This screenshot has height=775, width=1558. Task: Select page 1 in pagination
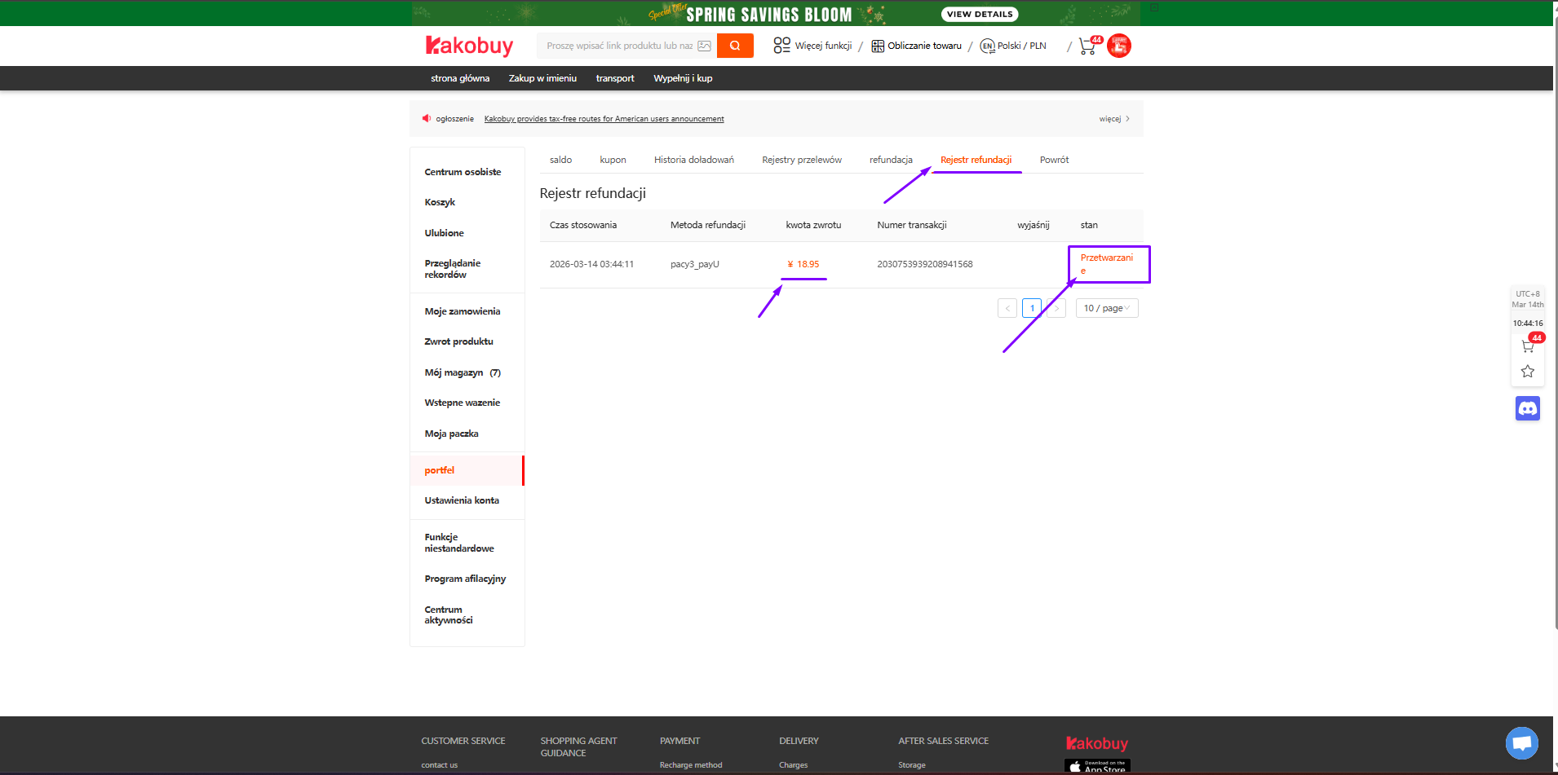point(1032,308)
